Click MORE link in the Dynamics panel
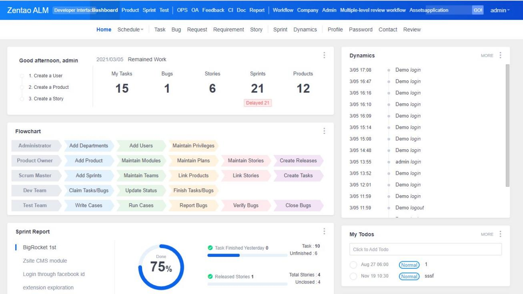The image size is (523, 294). pyautogui.click(x=487, y=56)
